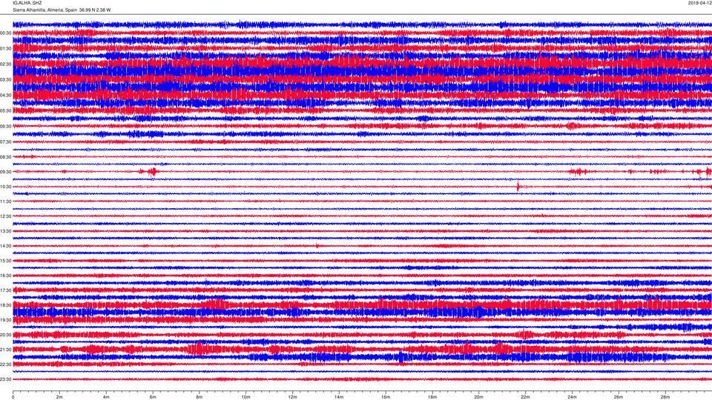
Task: Click the 2018-04-12 date label
Action: tap(699, 3)
